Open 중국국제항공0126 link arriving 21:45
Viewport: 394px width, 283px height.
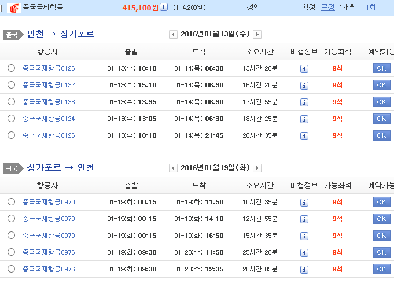[x=49, y=135]
